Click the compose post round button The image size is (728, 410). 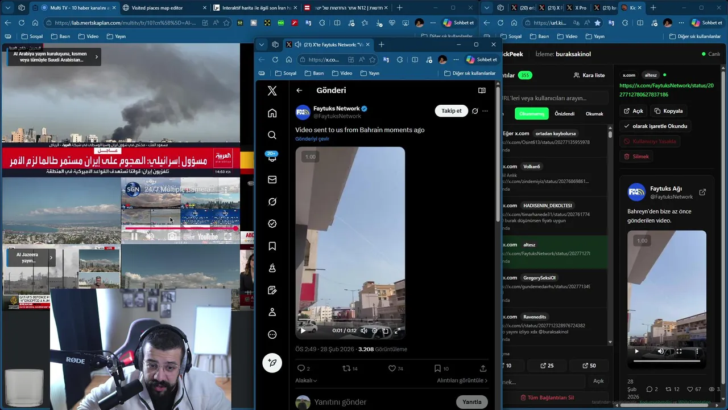[x=272, y=363]
